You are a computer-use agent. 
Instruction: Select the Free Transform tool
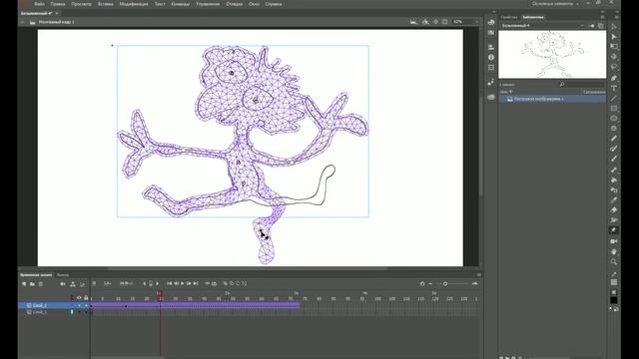614,47
